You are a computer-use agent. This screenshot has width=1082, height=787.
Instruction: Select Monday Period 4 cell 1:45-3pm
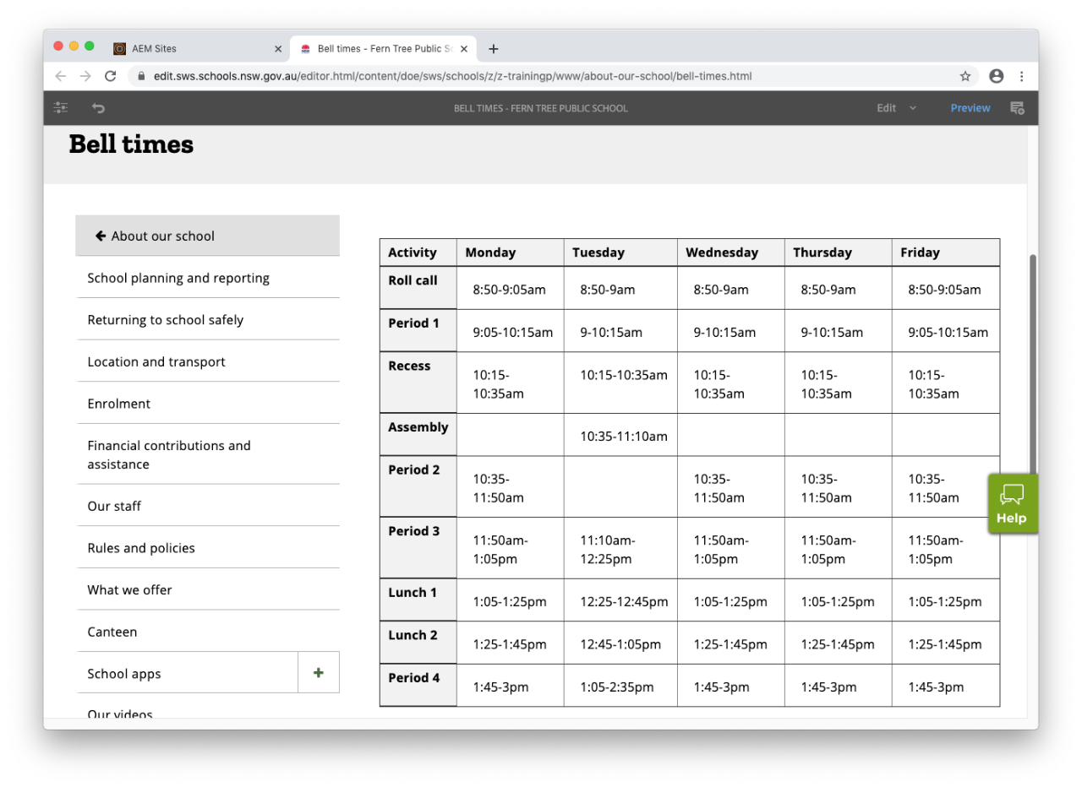click(510, 687)
